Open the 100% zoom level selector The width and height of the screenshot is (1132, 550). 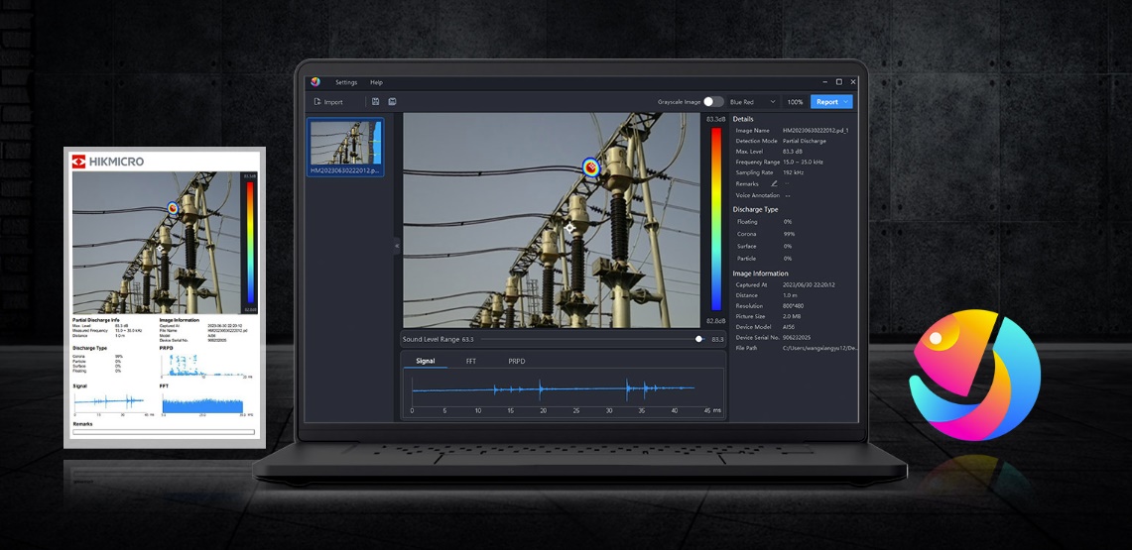795,102
